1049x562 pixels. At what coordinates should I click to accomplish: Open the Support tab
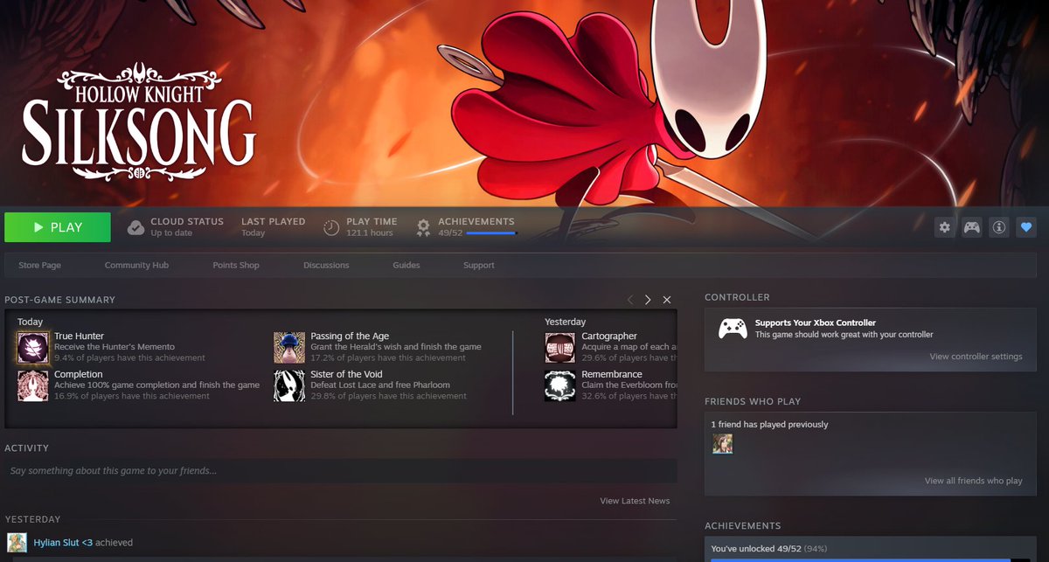point(479,265)
